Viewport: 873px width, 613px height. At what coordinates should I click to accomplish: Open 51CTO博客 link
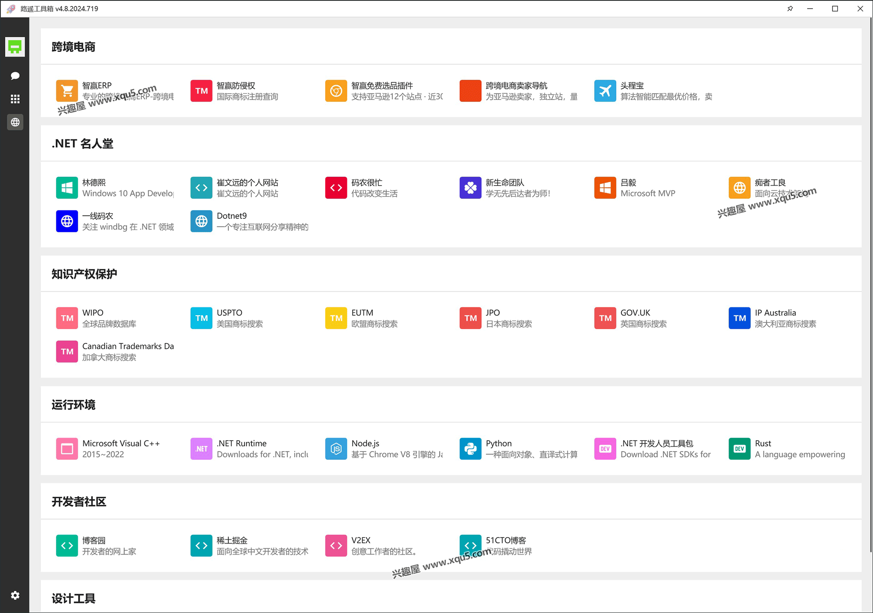496,546
